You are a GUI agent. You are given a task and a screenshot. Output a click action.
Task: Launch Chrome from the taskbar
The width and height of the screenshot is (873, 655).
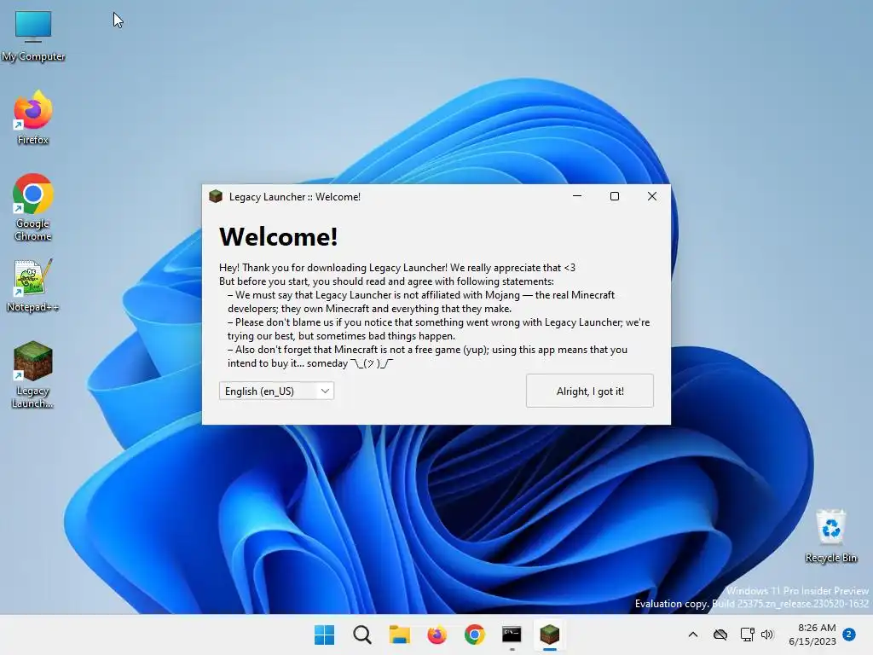[474, 635]
